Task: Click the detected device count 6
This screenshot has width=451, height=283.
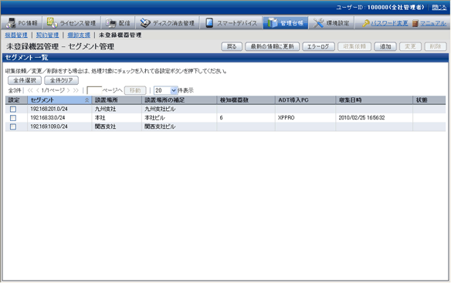Action: [221, 118]
